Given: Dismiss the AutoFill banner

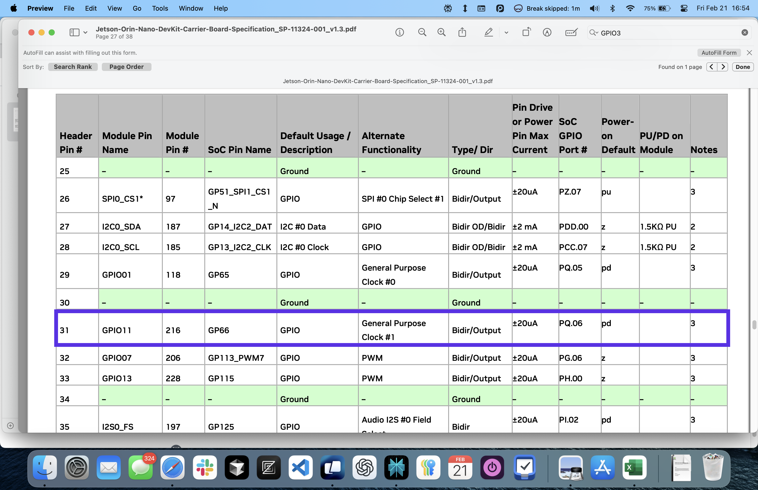Looking at the screenshot, I should pos(749,53).
